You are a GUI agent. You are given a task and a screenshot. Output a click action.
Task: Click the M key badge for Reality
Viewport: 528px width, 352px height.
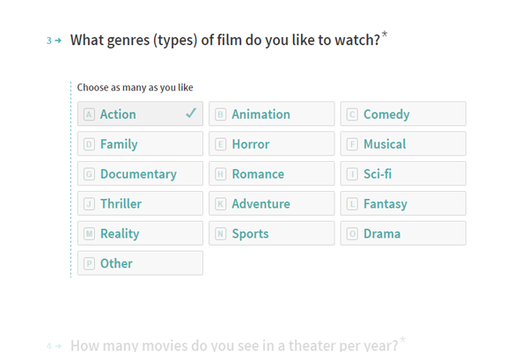pyautogui.click(x=89, y=233)
